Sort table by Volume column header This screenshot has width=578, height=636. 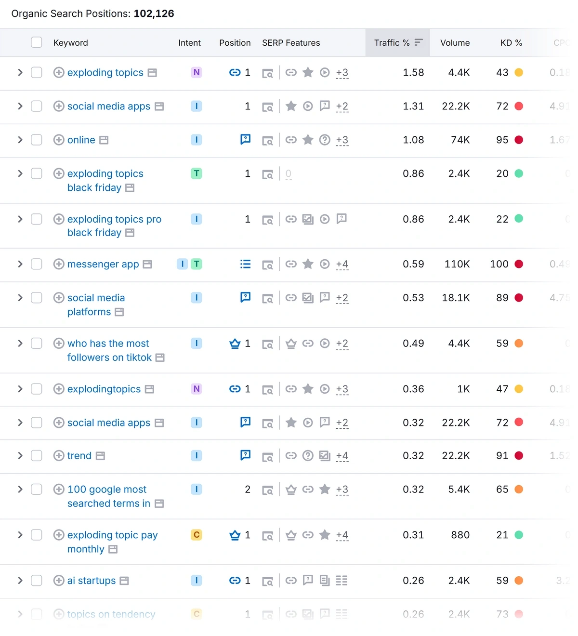(455, 42)
